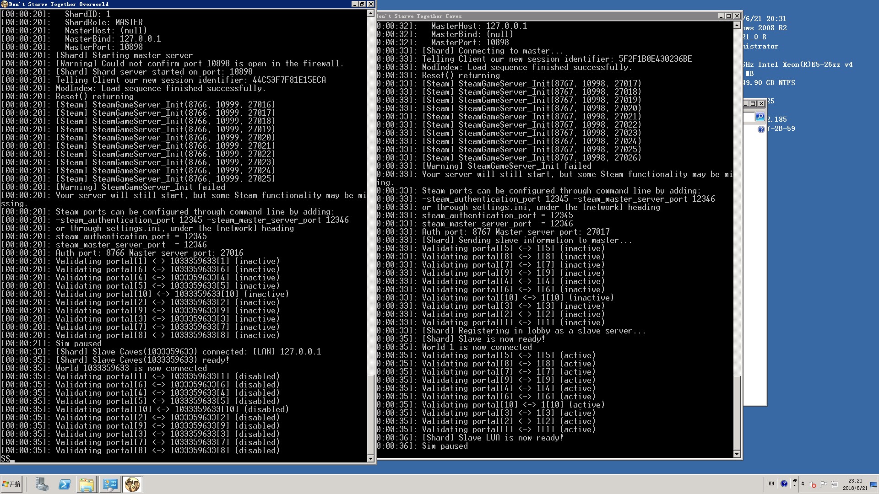Click the muted volume tray icon
The width and height of the screenshot is (879, 494).
click(x=813, y=484)
